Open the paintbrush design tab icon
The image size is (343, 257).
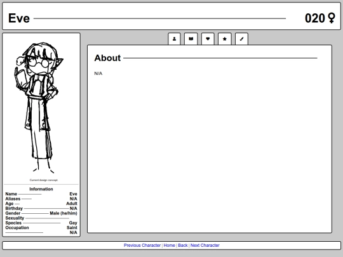tap(241, 39)
